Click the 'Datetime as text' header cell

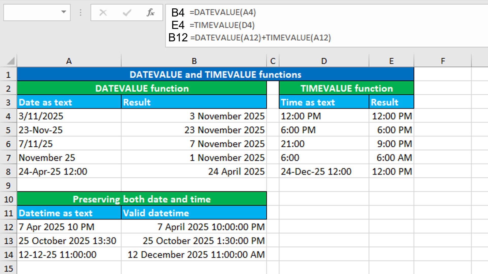(x=69, y=213)
